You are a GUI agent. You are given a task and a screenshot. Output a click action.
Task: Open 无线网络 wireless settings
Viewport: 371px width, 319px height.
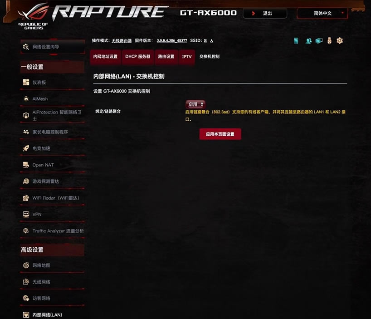(x=53, y=282)
